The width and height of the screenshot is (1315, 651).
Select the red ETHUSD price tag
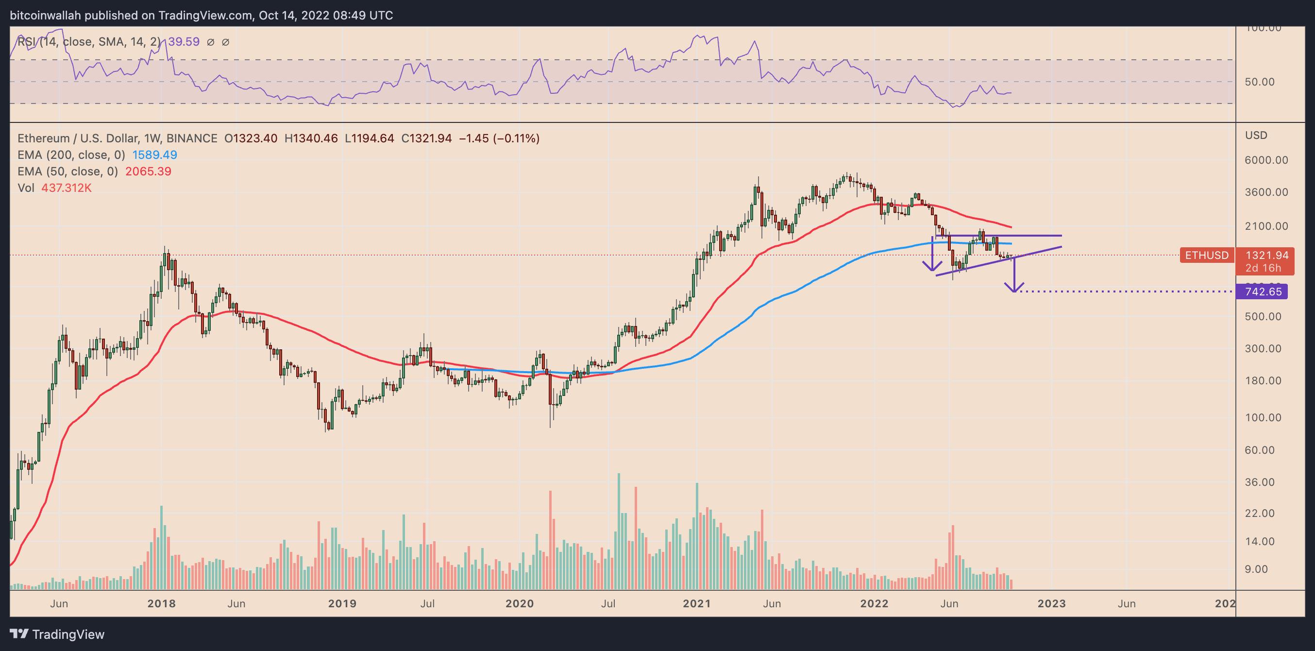pos(1207,255)
